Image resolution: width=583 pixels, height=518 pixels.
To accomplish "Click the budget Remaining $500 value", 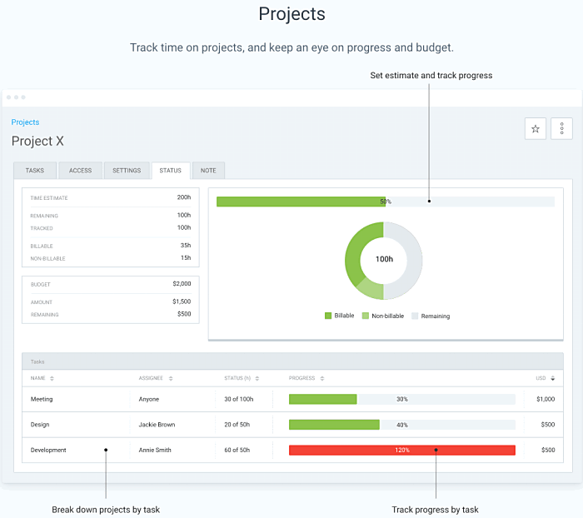I will pyautogui.click(x=184, y=314).
